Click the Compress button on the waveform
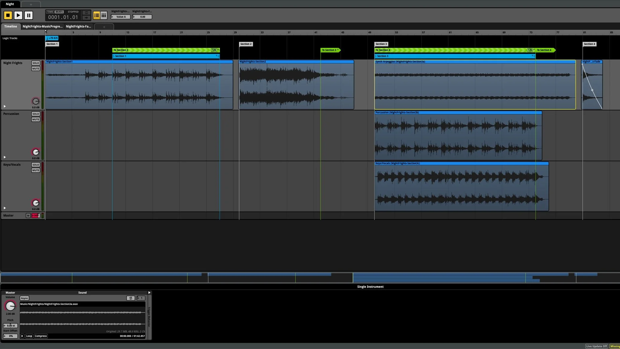Image resolution: width=620 pixels, height=349 pixels. pos(41,336)
